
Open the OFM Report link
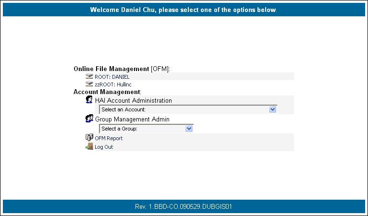(109, 139)
